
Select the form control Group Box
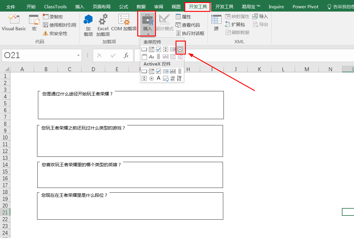[x=144, y=57]
